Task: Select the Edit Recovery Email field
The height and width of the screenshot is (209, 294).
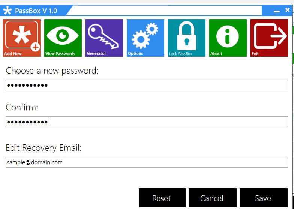Action: (147, 162)
